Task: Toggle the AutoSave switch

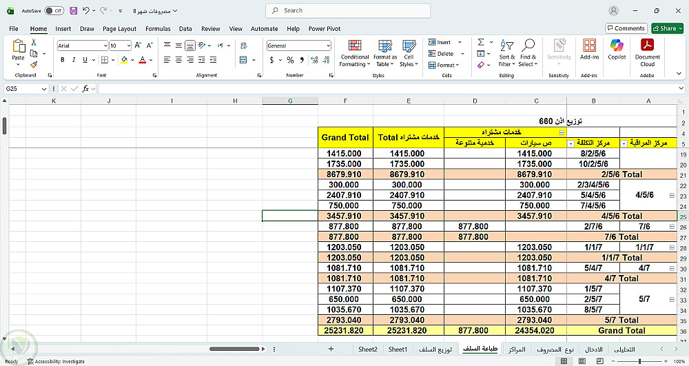Action: coord(54,10)
